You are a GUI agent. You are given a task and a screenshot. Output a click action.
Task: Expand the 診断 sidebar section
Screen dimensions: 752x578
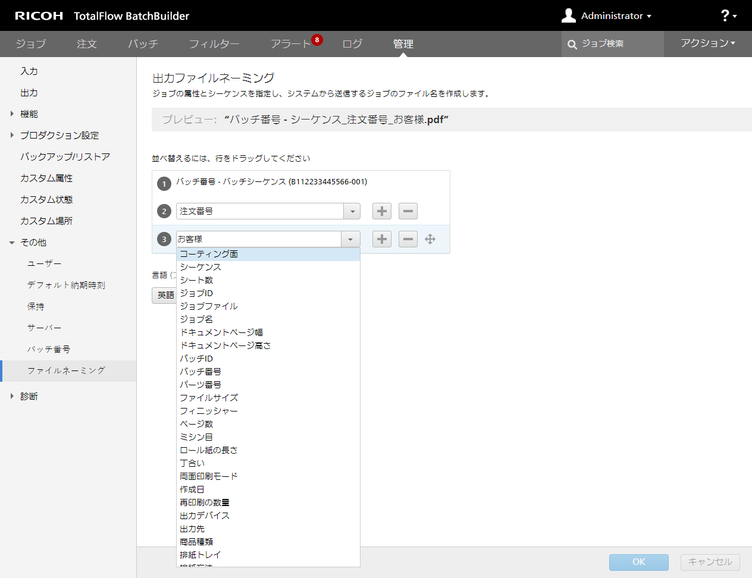coord(12,396)
